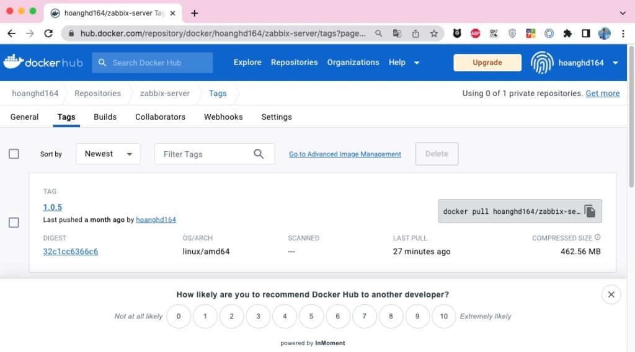Open the hoanghd164 pusher link
635x352 pixels.
click(x=156, y=220)
